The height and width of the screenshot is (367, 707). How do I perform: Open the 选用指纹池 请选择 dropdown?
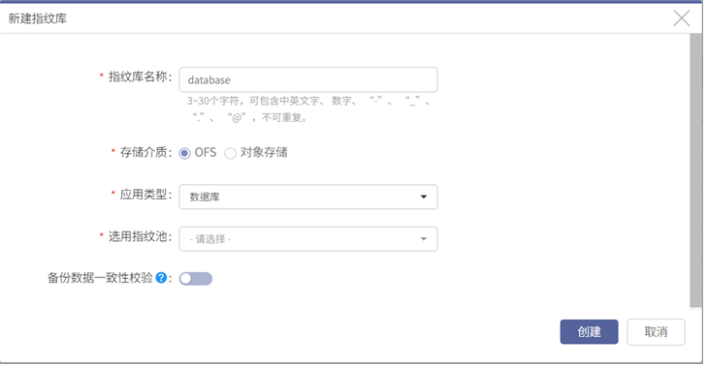click(x=308, y=239)
